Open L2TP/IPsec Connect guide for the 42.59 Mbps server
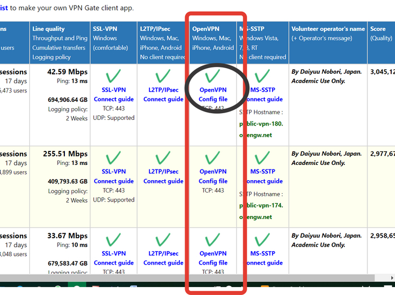 (163, 95)
